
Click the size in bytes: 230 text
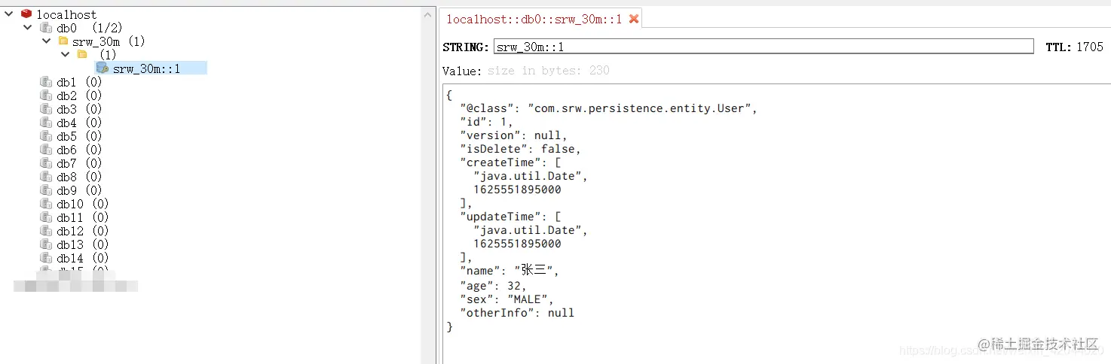tap(548, 71)
